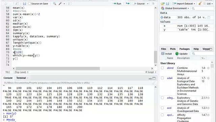Check the adegenet package checkbox

pyautogui.click(x=162, y=98)
